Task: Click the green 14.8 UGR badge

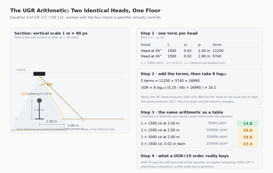Action: coord(248,123)
